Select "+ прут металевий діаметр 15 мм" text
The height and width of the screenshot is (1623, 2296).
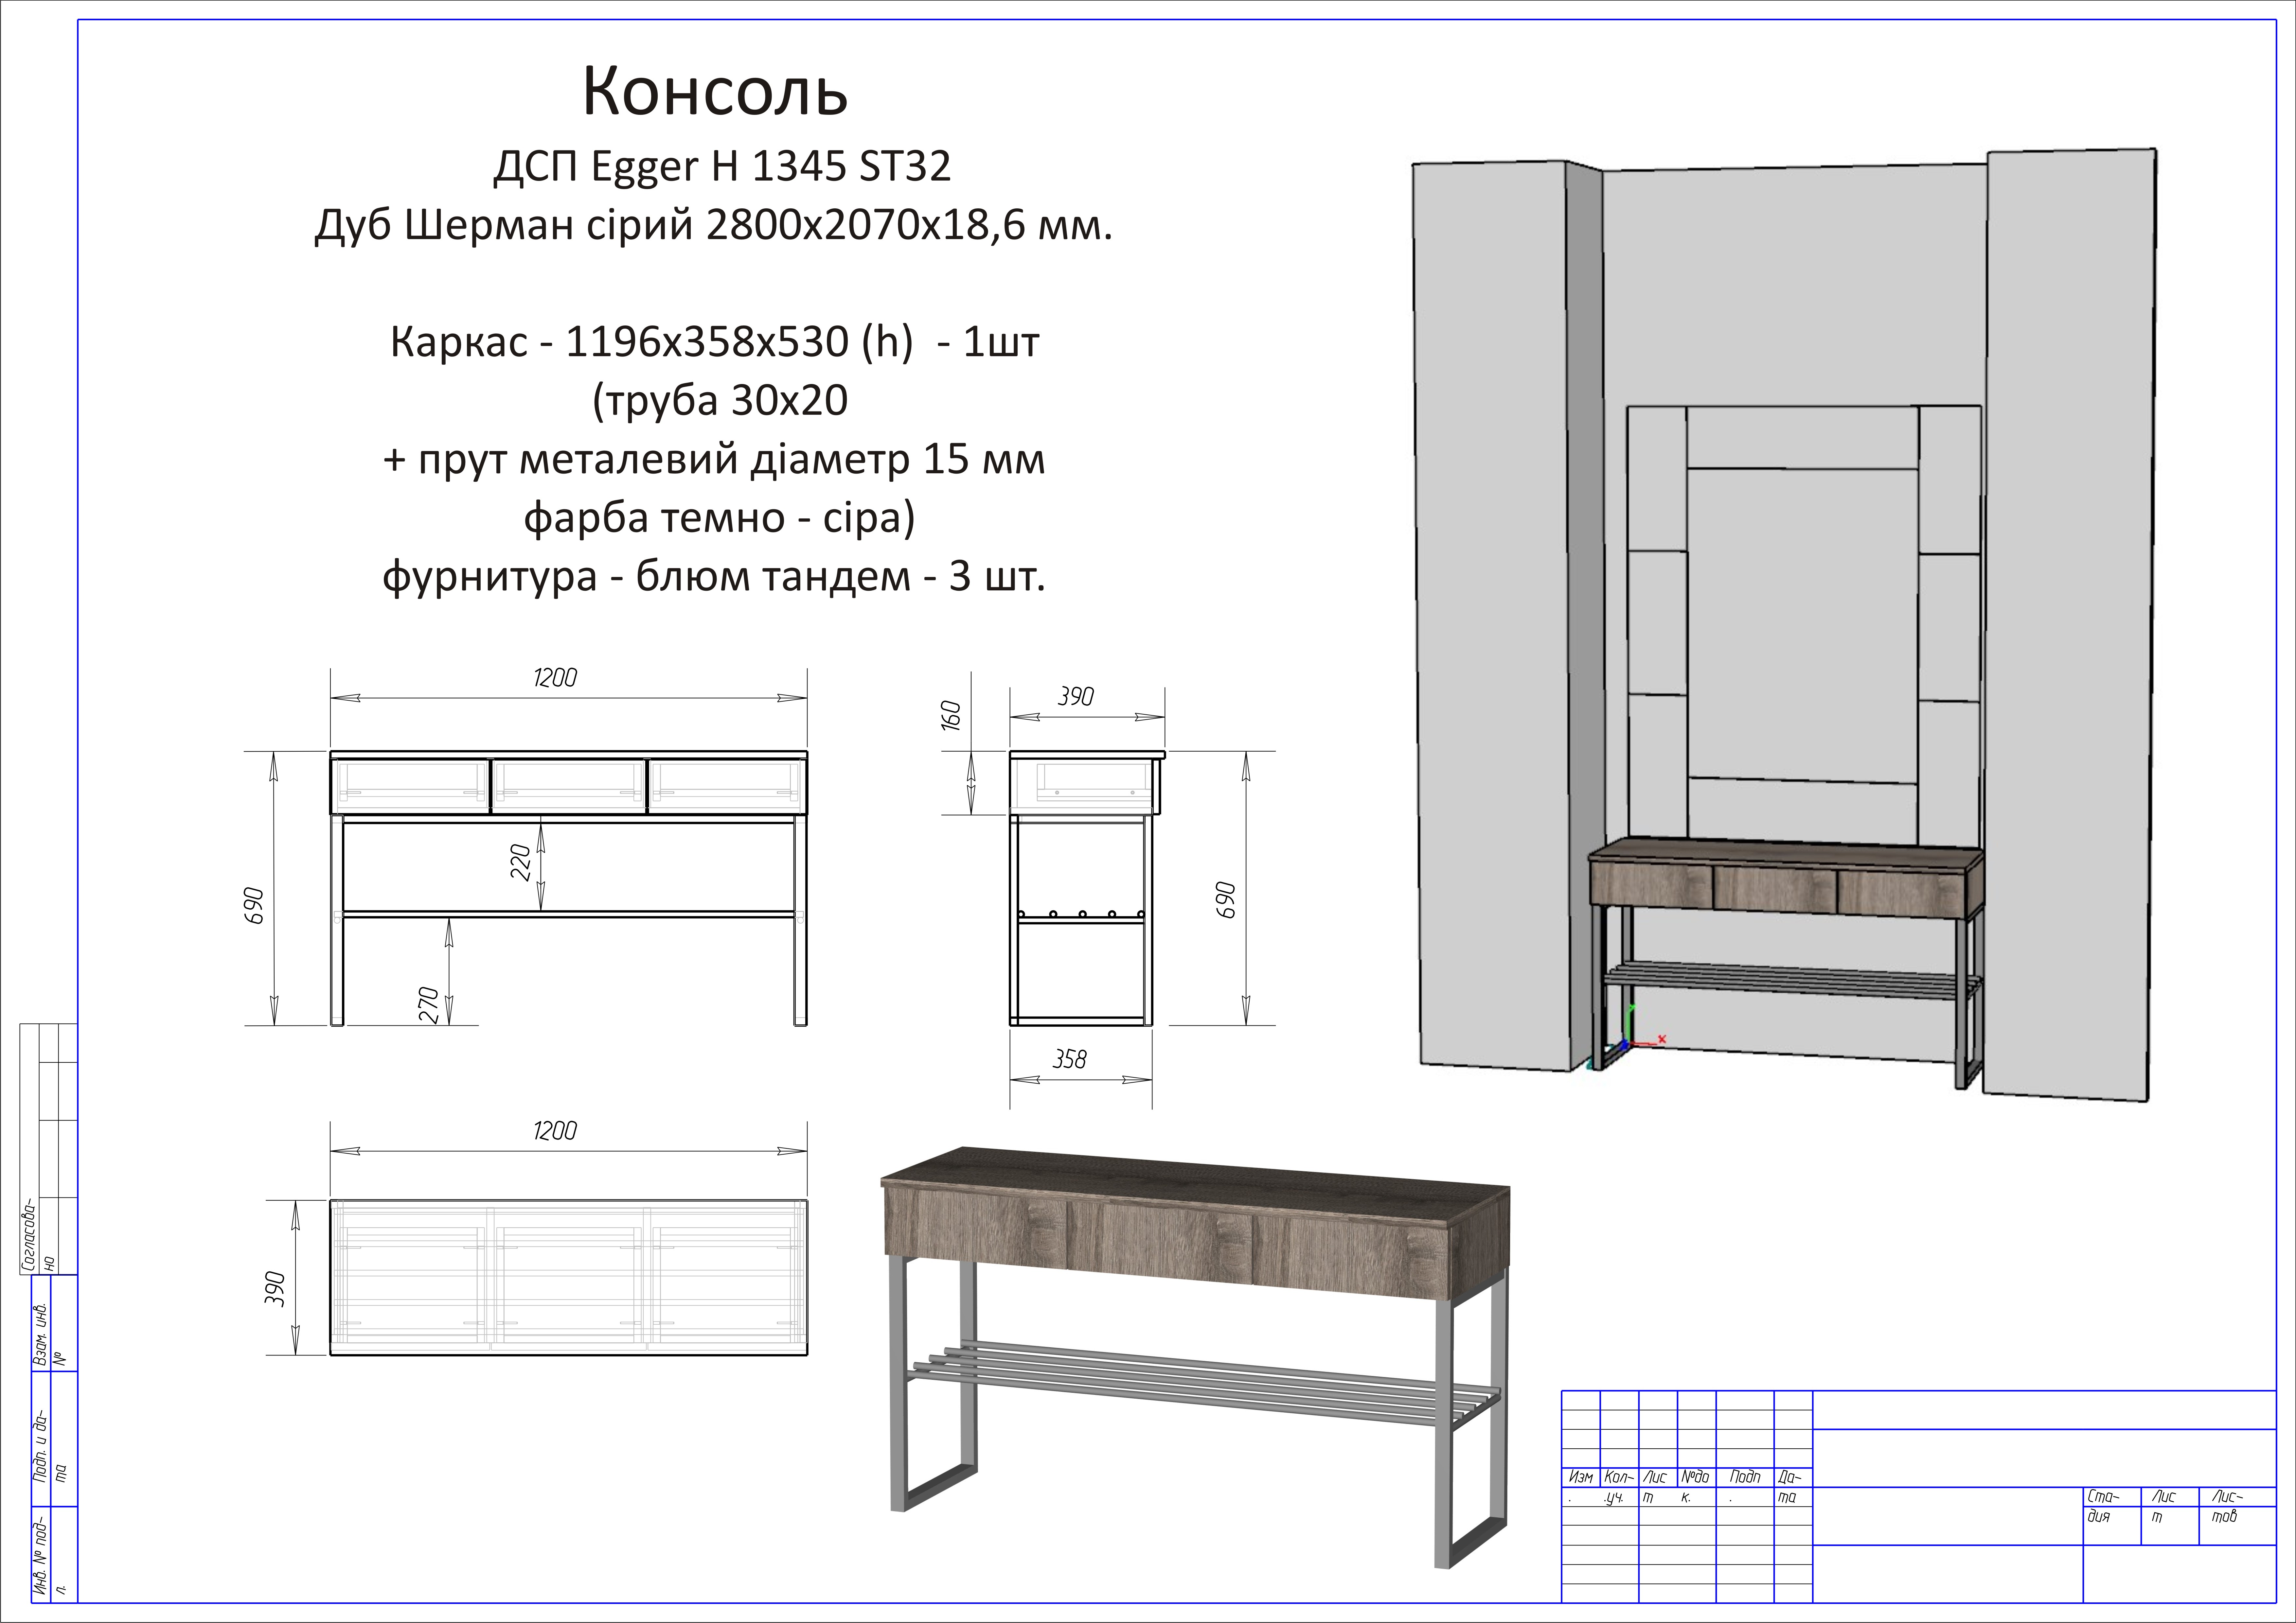714,460
